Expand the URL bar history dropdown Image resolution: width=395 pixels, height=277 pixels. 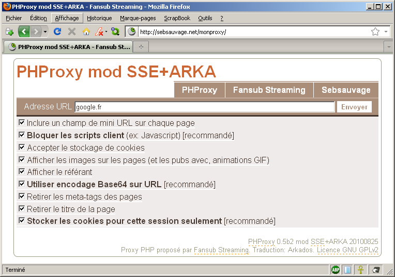(x=386, y=31)
